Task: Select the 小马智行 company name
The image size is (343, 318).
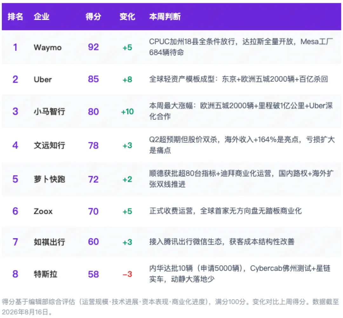Action: tap(50, 111)
